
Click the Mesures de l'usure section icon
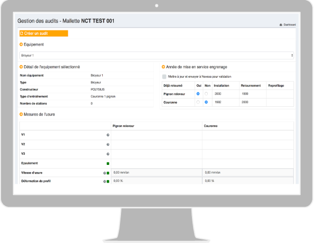pyautogui.click(x=21, y=114)
